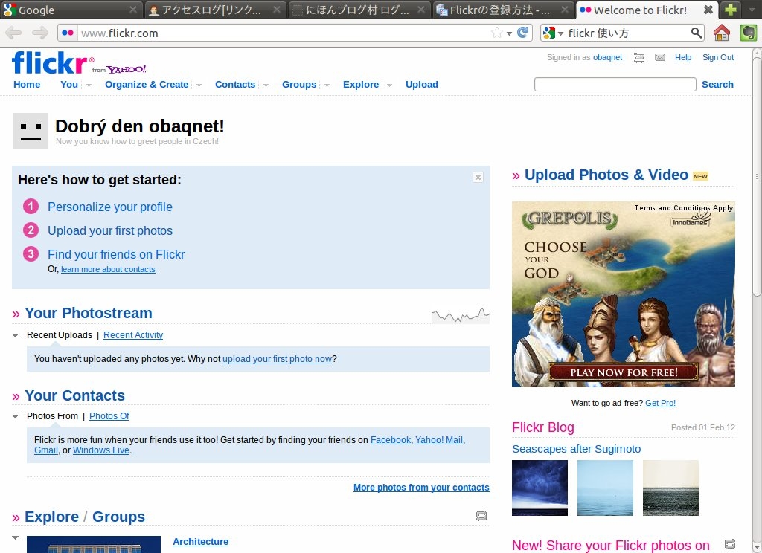The width and height of the screenshot is (762, 553).
Task: Open the Contacts dropdown arrow
Action: tap(266, 85)
